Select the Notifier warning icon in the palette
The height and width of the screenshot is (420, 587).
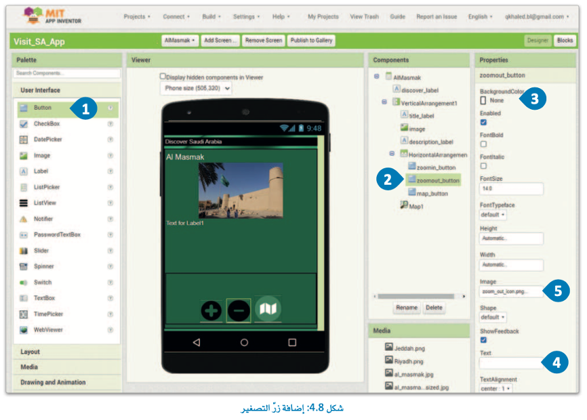tap(24, 219)
